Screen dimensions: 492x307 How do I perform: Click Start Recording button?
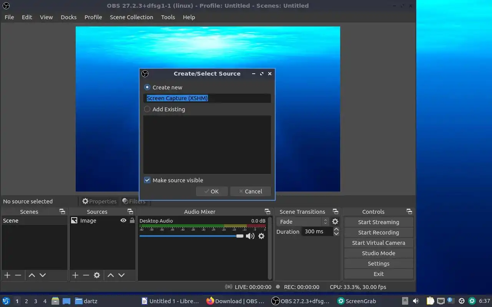click(379, 232)
